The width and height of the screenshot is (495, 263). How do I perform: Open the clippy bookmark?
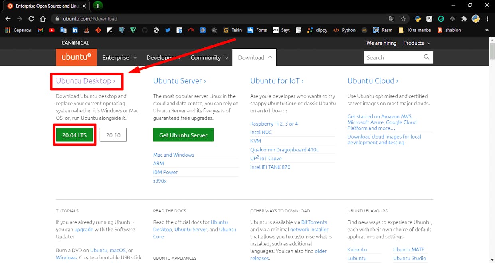tap(317, 30)
